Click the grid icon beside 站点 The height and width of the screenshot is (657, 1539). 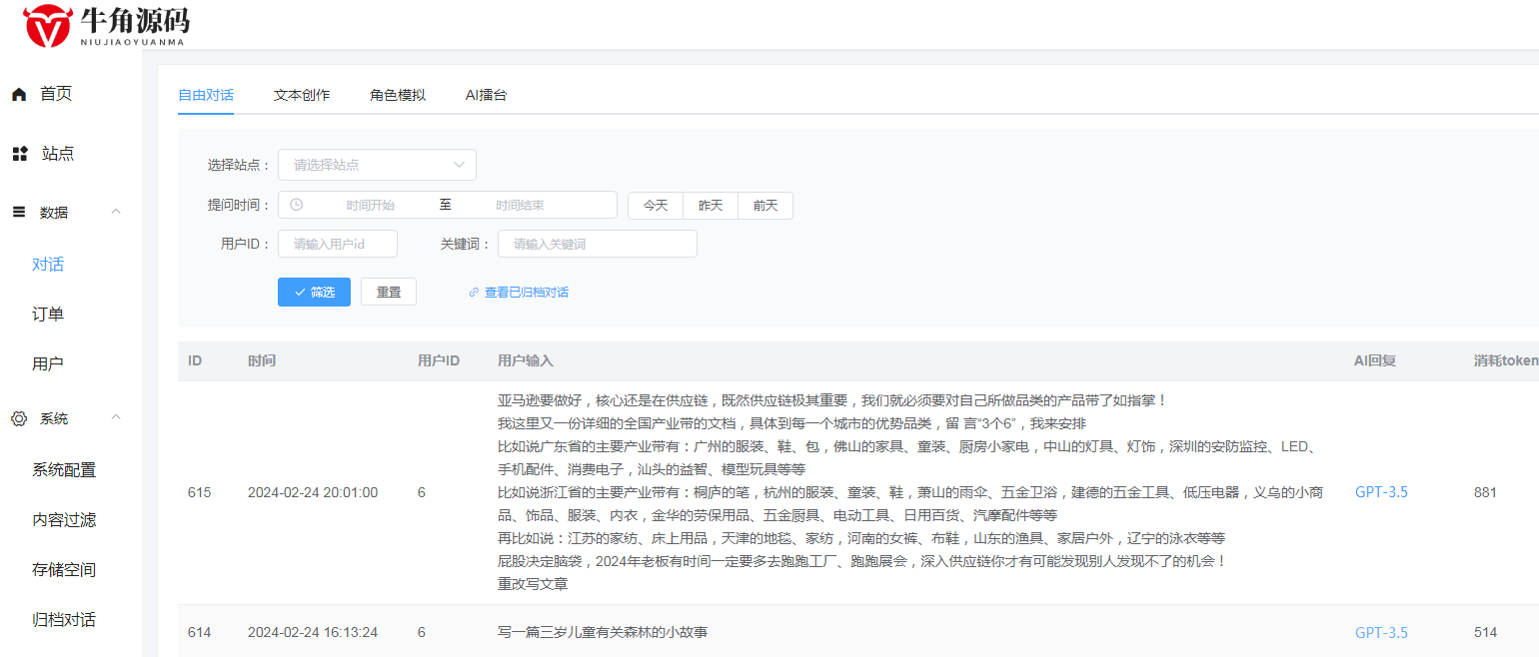18,153
